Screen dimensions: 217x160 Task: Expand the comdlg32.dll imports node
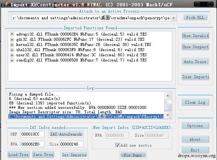coord(12,60)
